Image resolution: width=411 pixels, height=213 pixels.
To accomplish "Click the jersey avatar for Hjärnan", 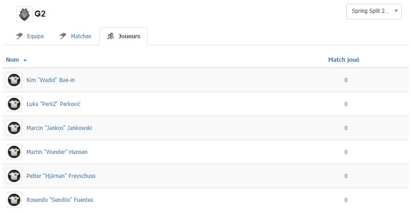I will point(14,176).
